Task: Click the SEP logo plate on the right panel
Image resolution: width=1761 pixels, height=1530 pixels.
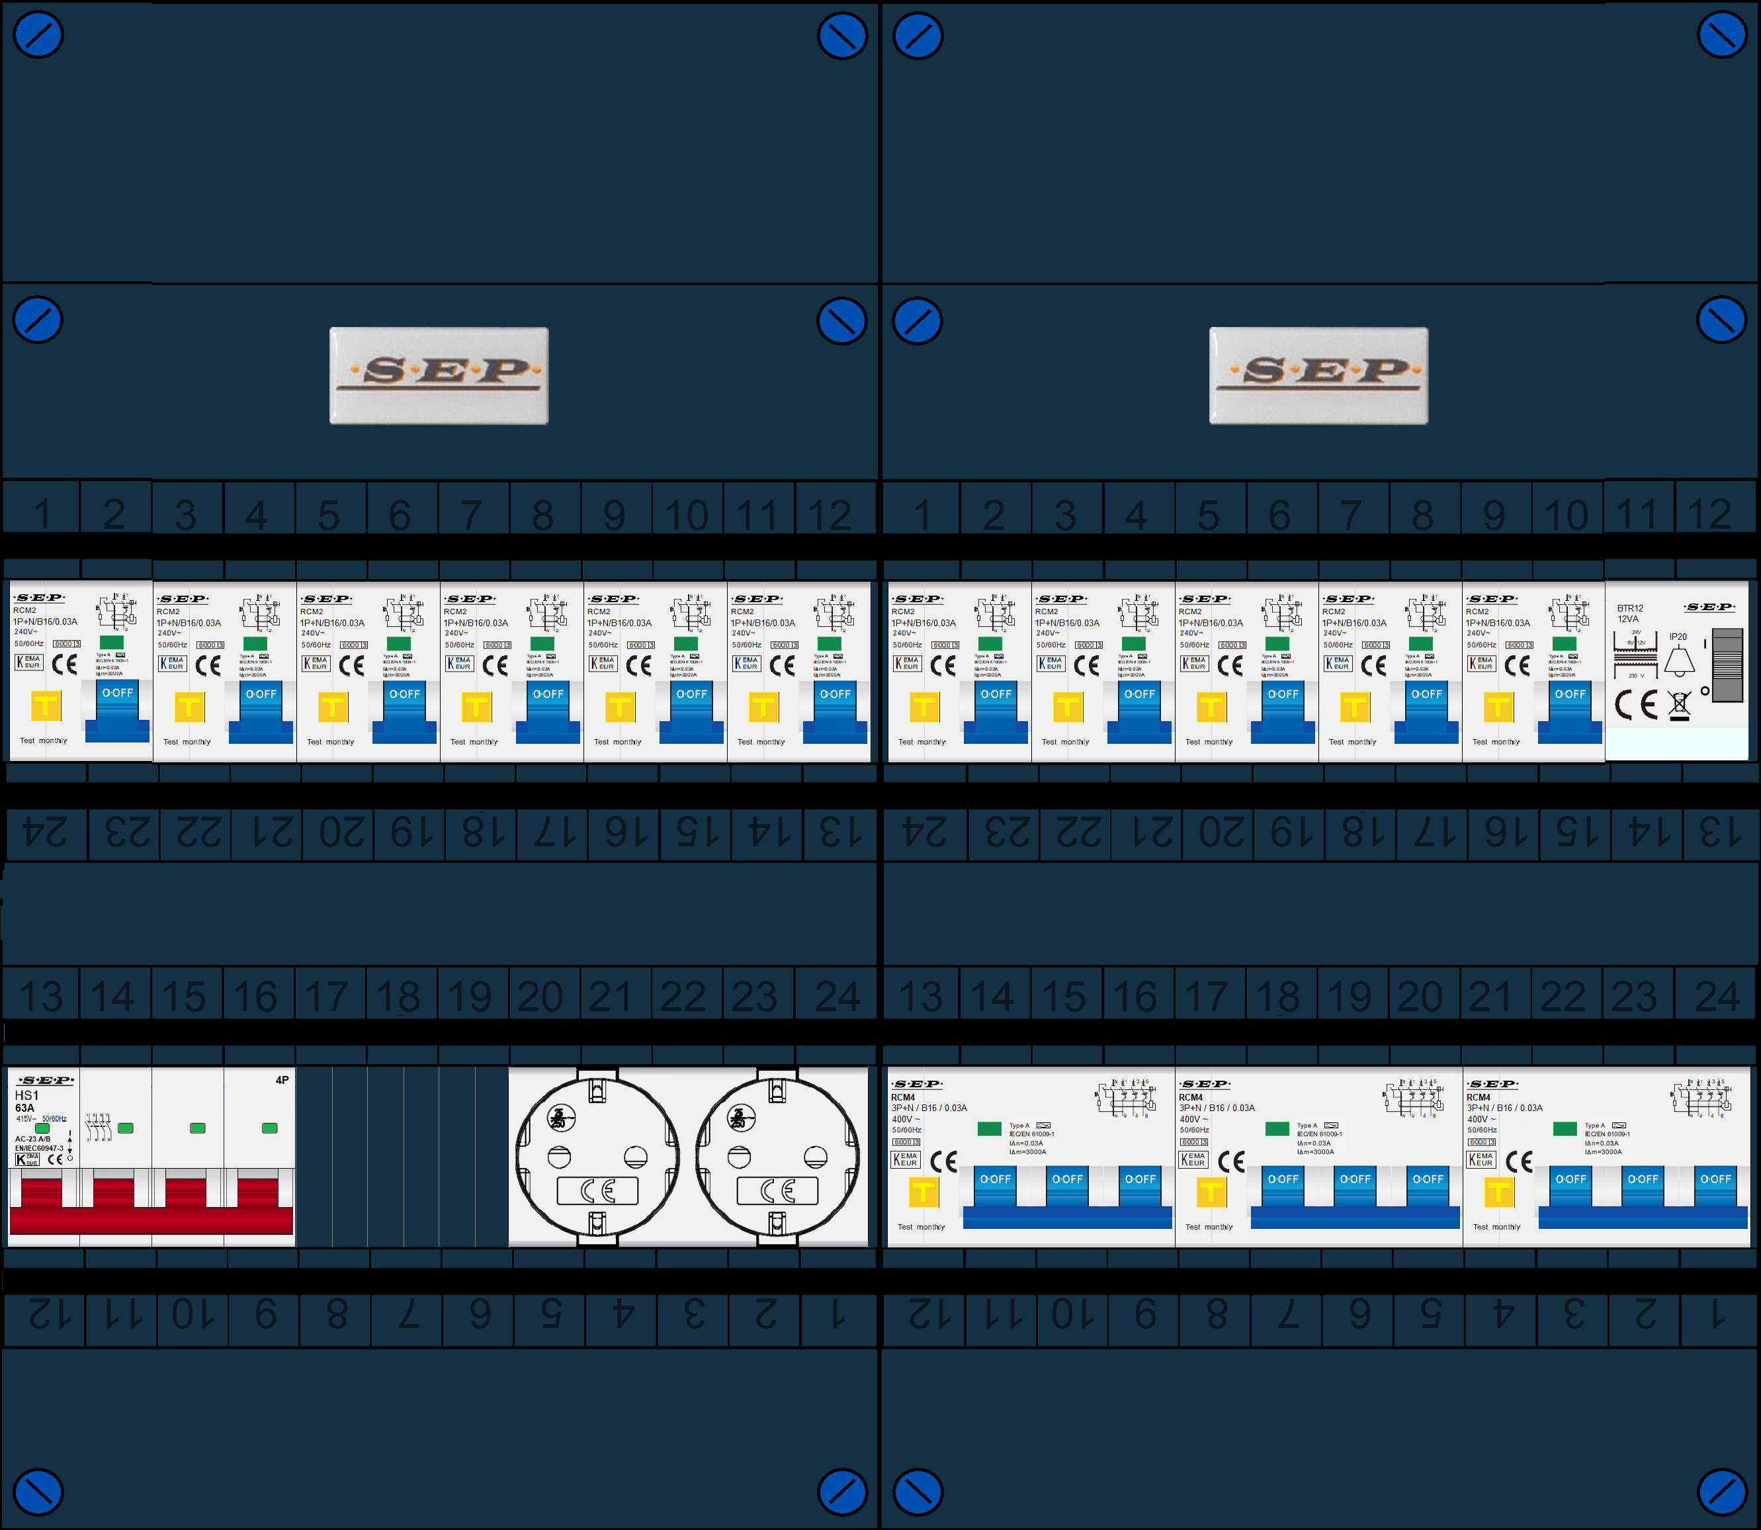Action: (1319, 376)
